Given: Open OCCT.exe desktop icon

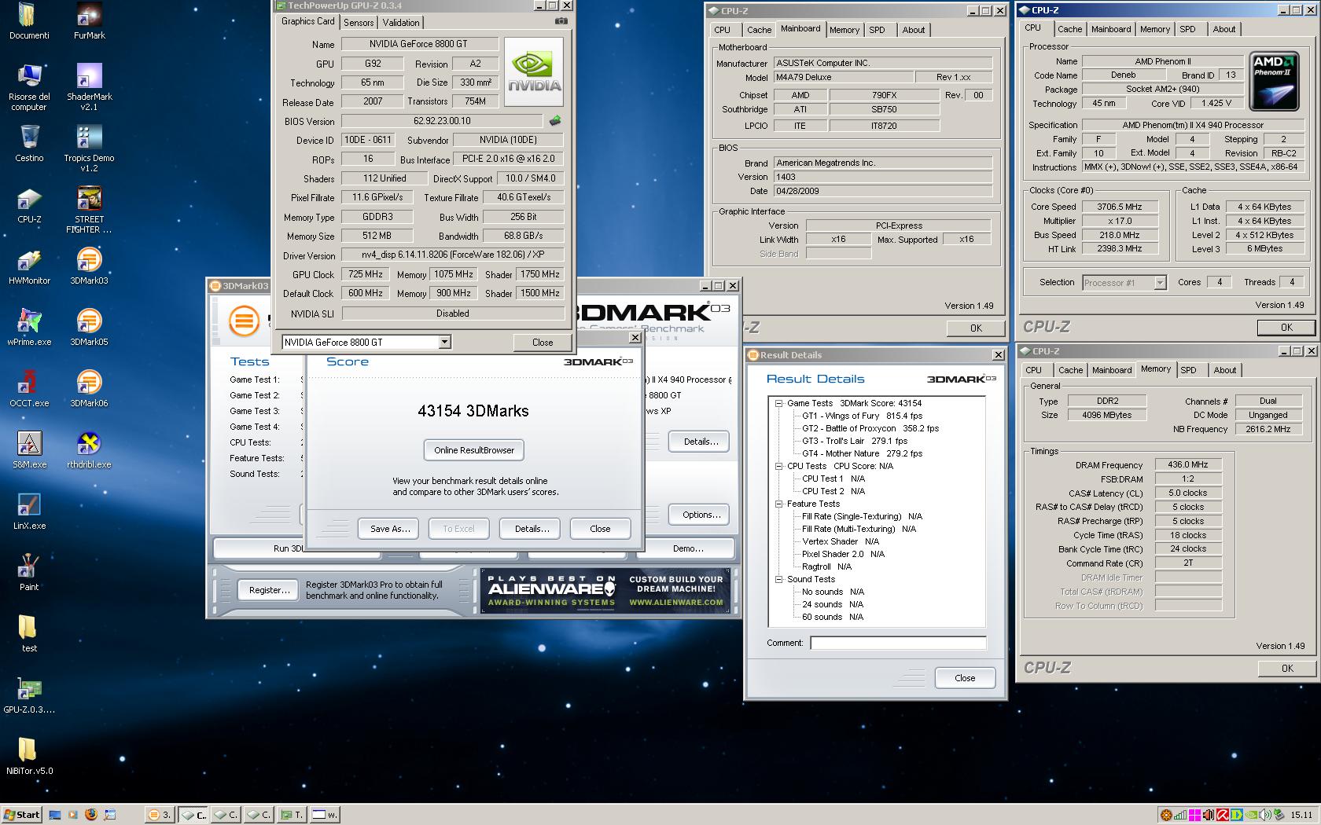Looking at the screenshot, I should 29,390.
